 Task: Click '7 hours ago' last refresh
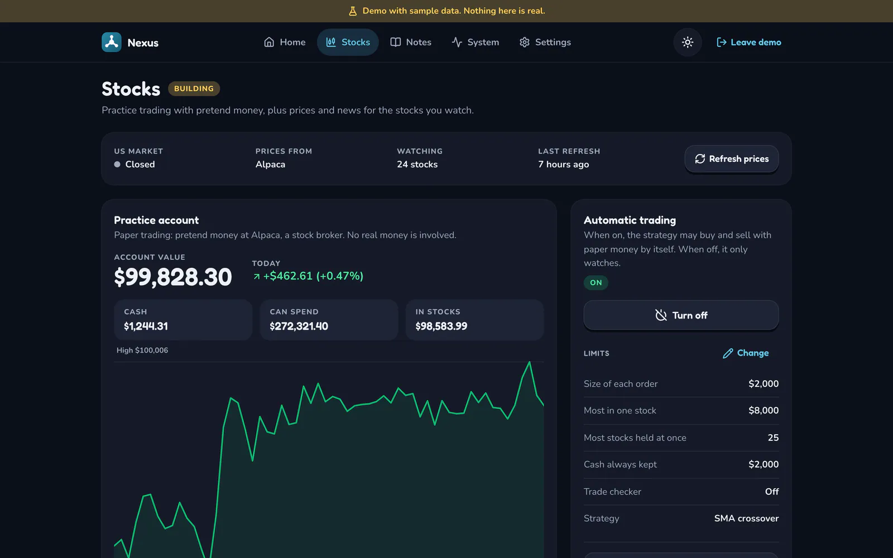564,165
